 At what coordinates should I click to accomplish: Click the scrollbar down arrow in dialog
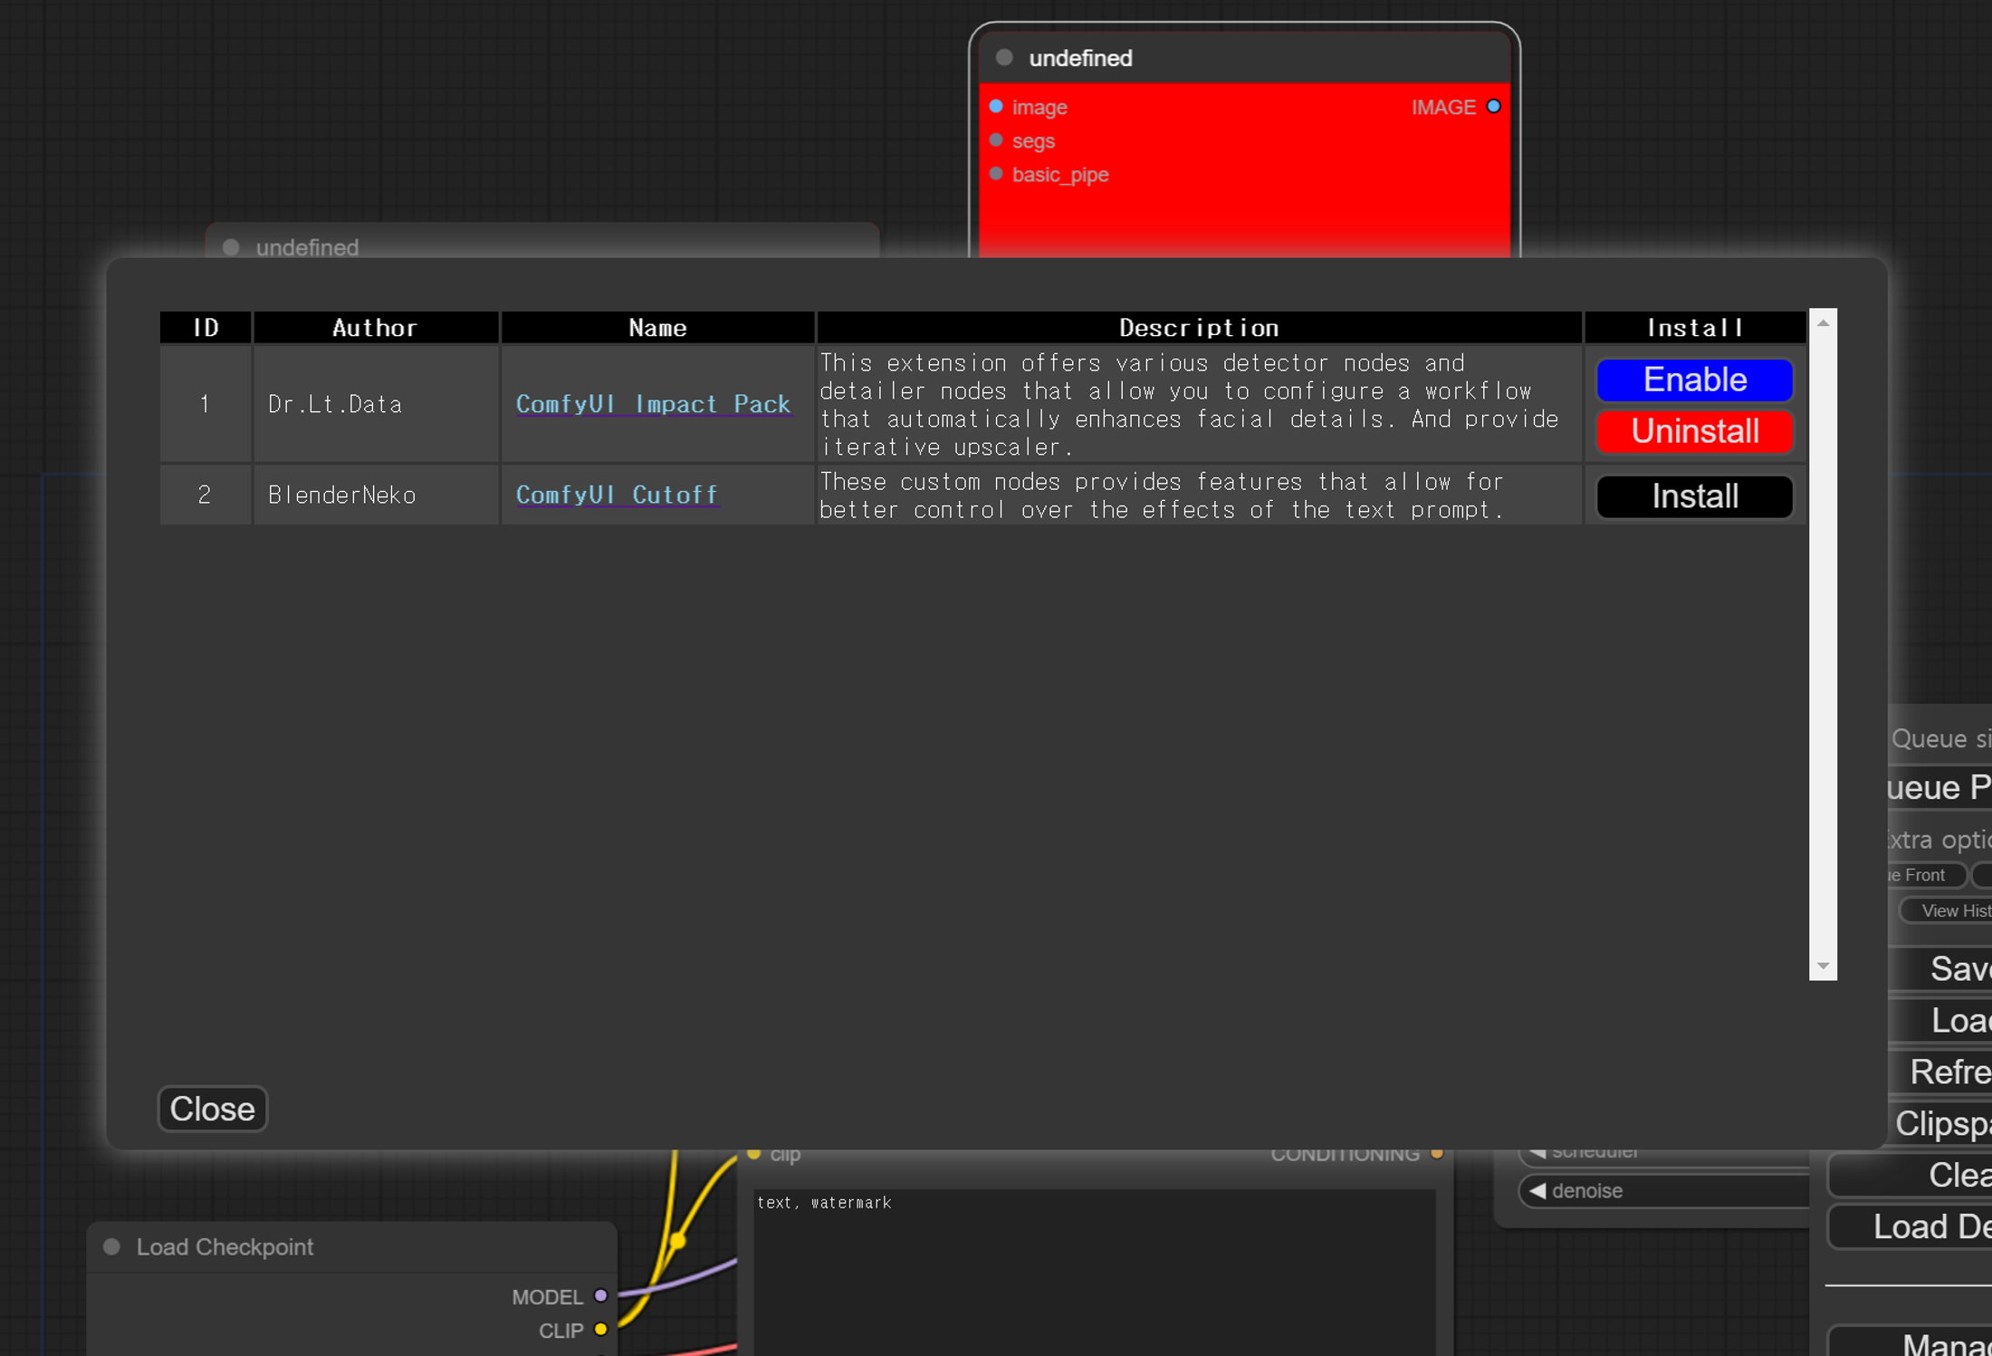[x=1823, y=967]
